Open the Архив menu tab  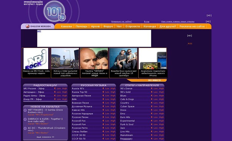[x=95, y=26]
